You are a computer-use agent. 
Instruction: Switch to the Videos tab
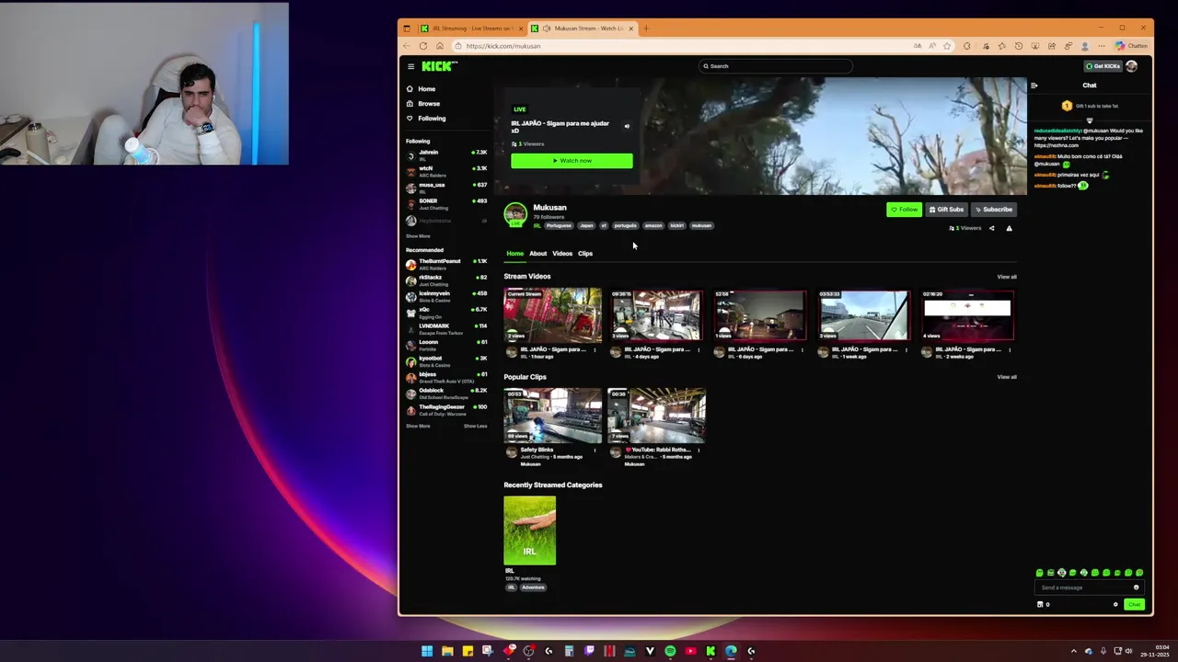point(562,254)
